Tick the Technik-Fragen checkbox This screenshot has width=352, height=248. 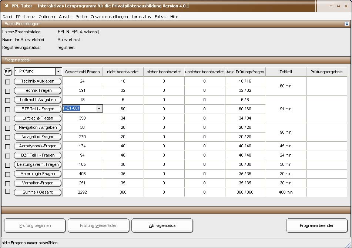click(8, 91)
